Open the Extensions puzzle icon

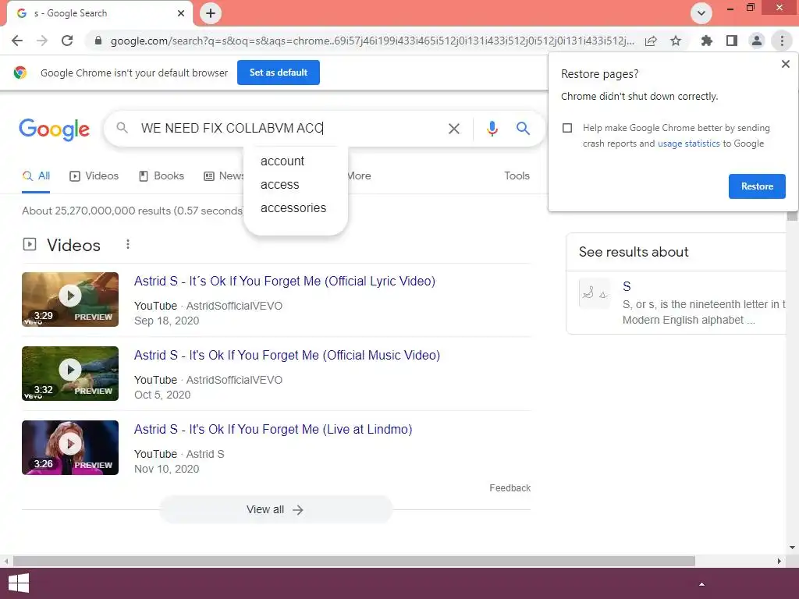point(706,41)
